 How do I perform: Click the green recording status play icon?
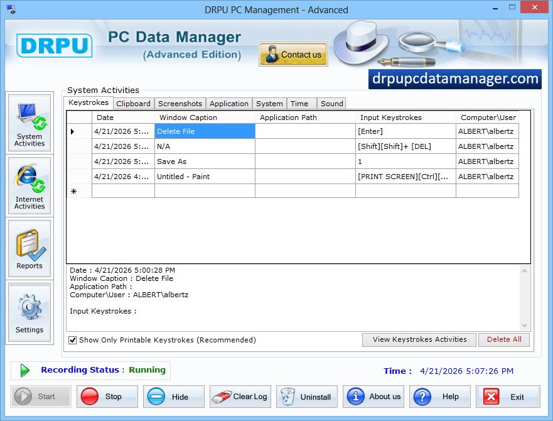24,371
